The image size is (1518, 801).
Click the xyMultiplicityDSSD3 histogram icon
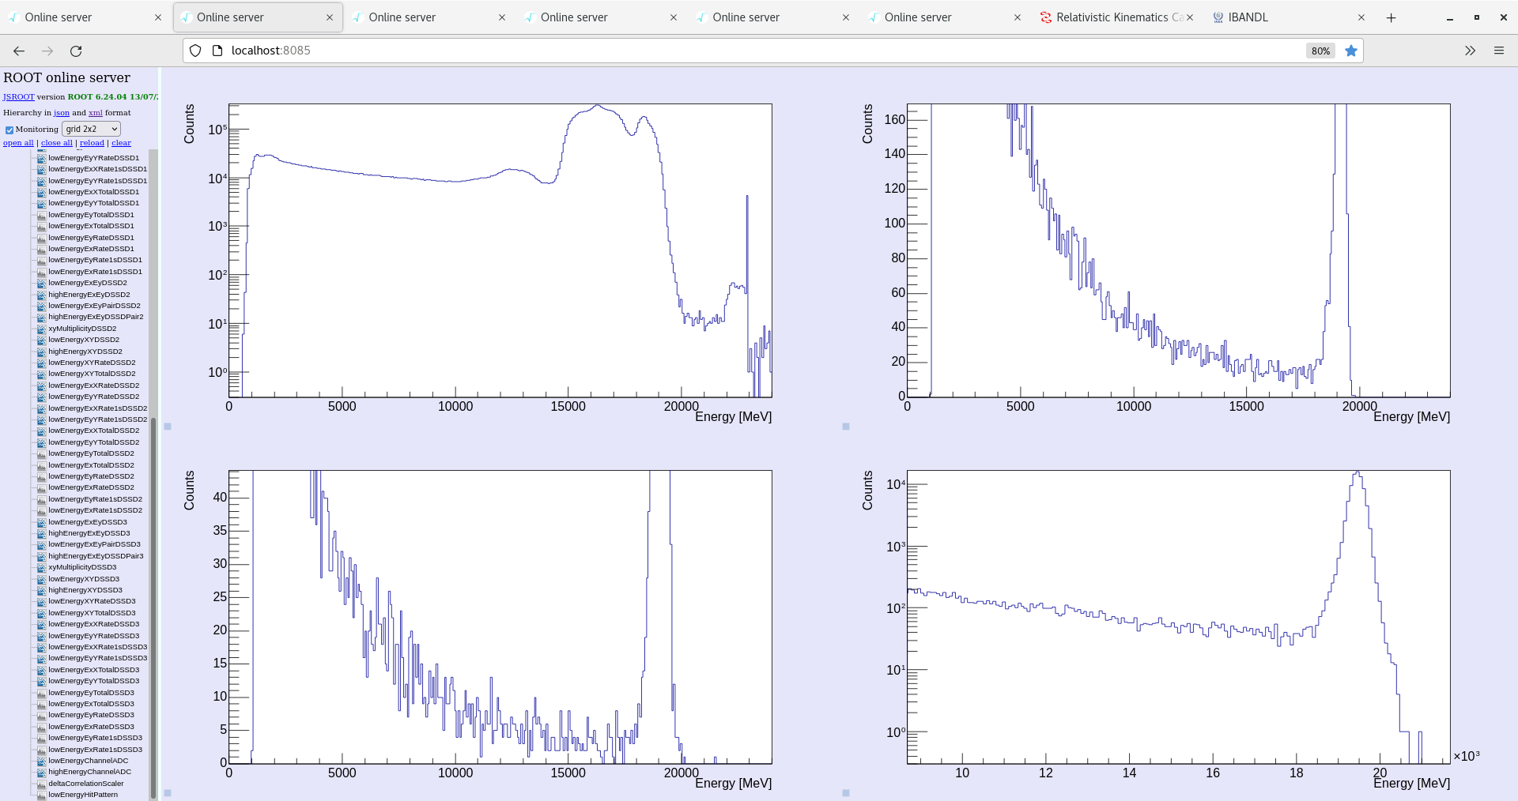click(41, 567)
